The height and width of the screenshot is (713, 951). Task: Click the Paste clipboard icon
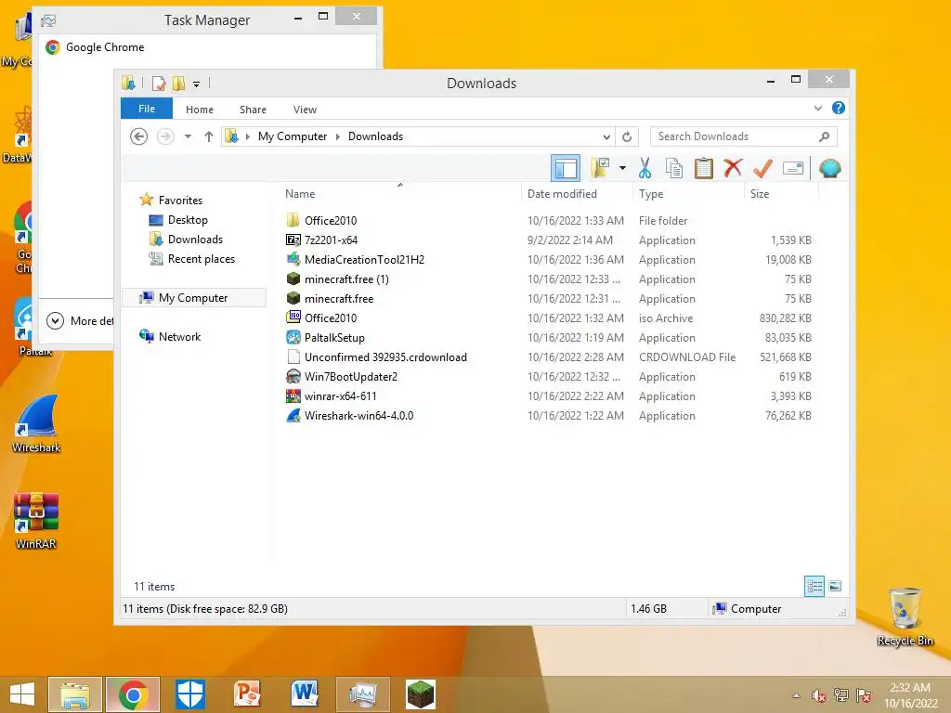(704, 169)
